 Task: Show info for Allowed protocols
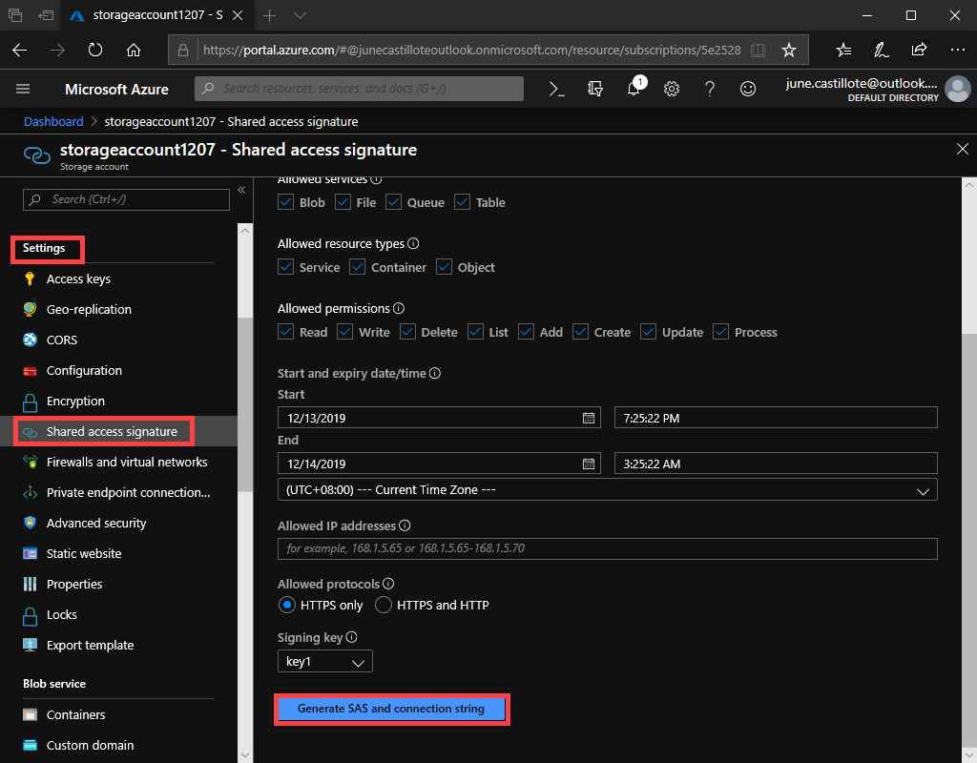[388, 584]
